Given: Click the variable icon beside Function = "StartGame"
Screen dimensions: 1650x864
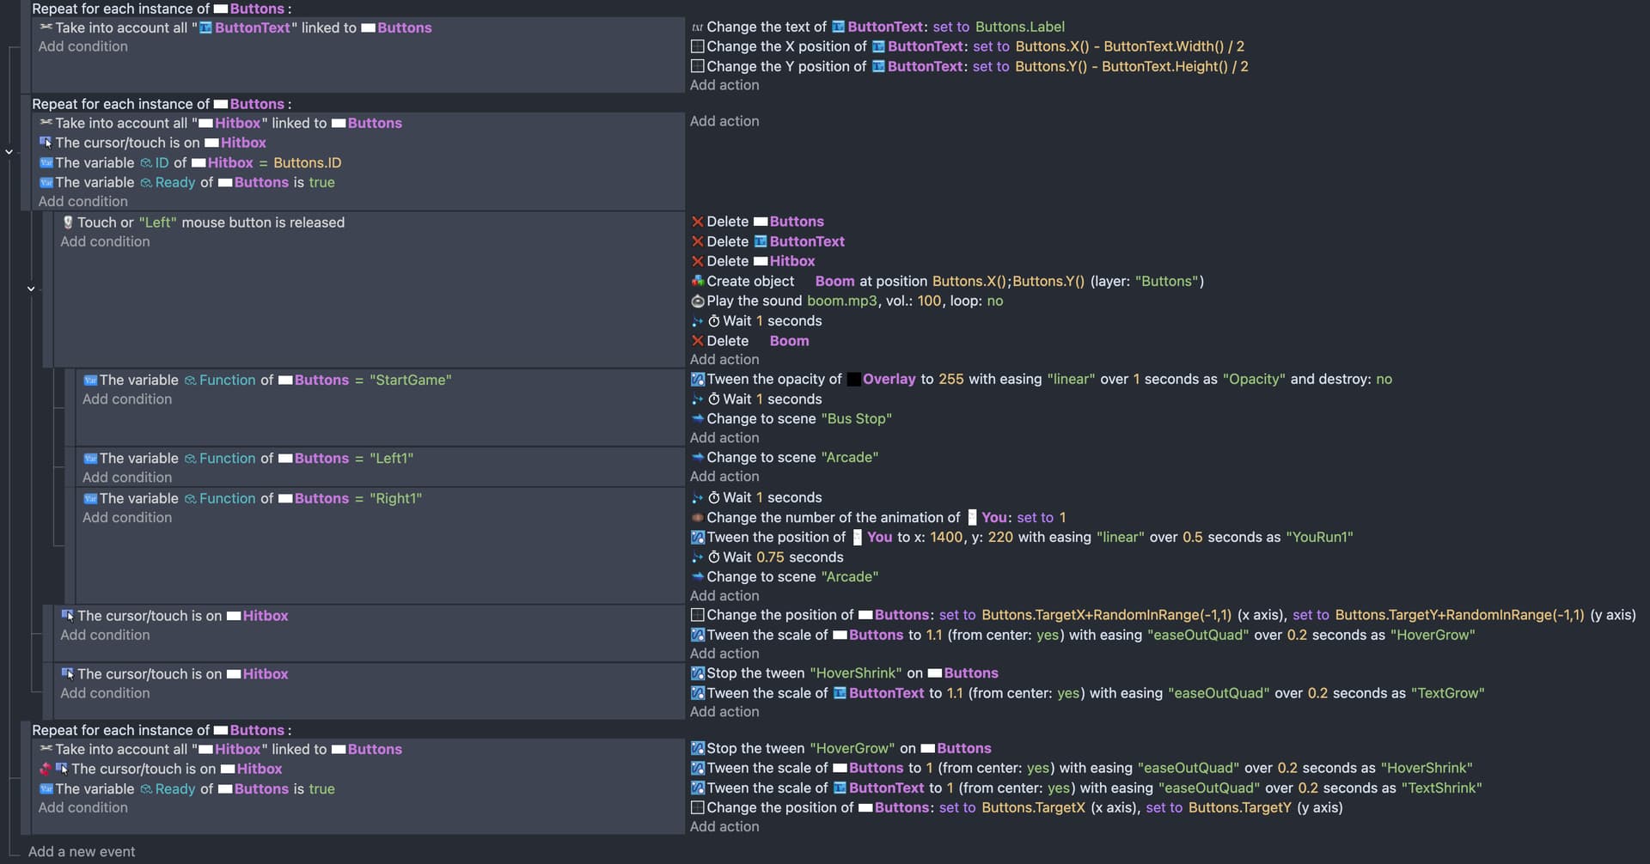Looking at the screenshot, I should click(90, 380).
